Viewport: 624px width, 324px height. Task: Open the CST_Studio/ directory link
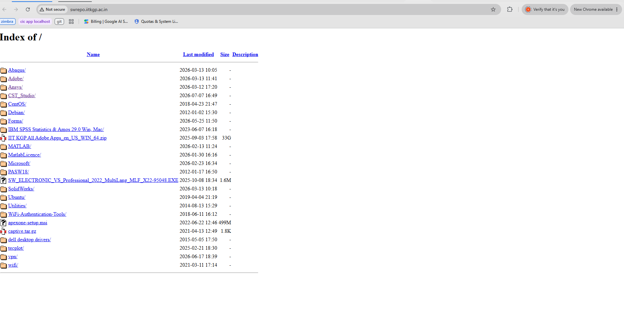[x=22, y=96]
